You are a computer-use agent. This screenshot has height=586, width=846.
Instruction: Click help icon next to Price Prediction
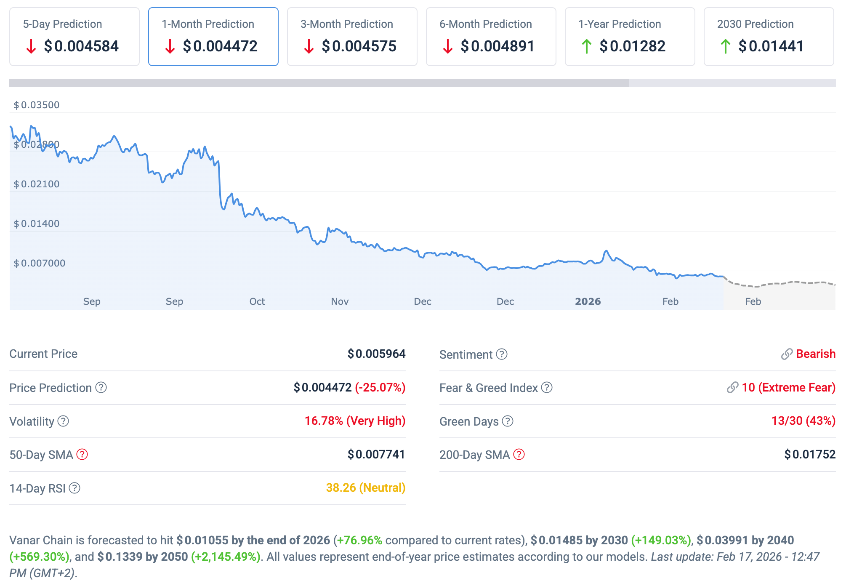(101, 387)
